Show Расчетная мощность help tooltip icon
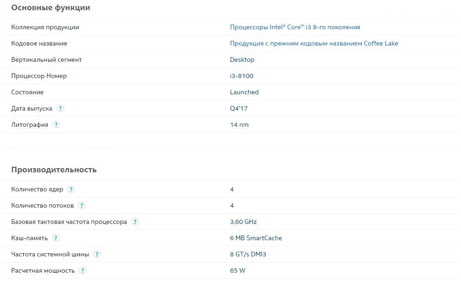 [x=83, y=270]
